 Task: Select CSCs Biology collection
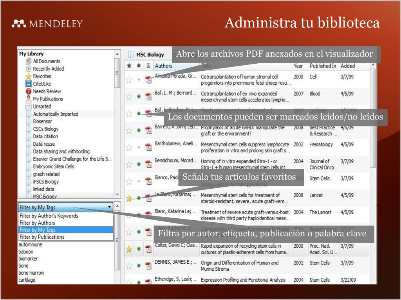coord(46,129)
